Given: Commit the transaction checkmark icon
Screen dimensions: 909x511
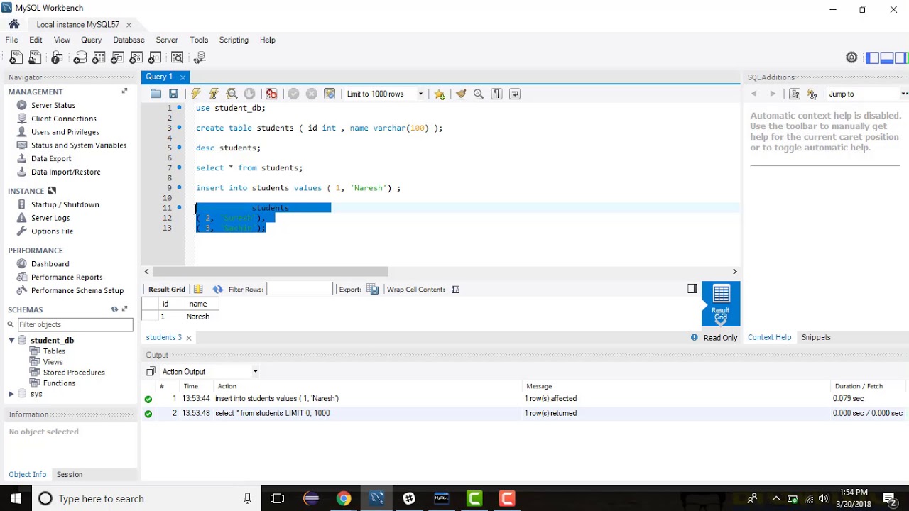Looking at the screenshot, I should coord(293,94).
